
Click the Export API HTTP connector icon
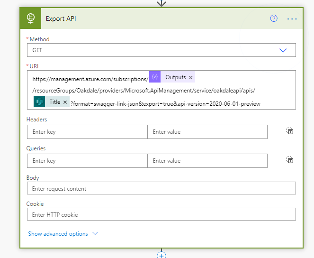pyautogui.click(x=31, y=18)
